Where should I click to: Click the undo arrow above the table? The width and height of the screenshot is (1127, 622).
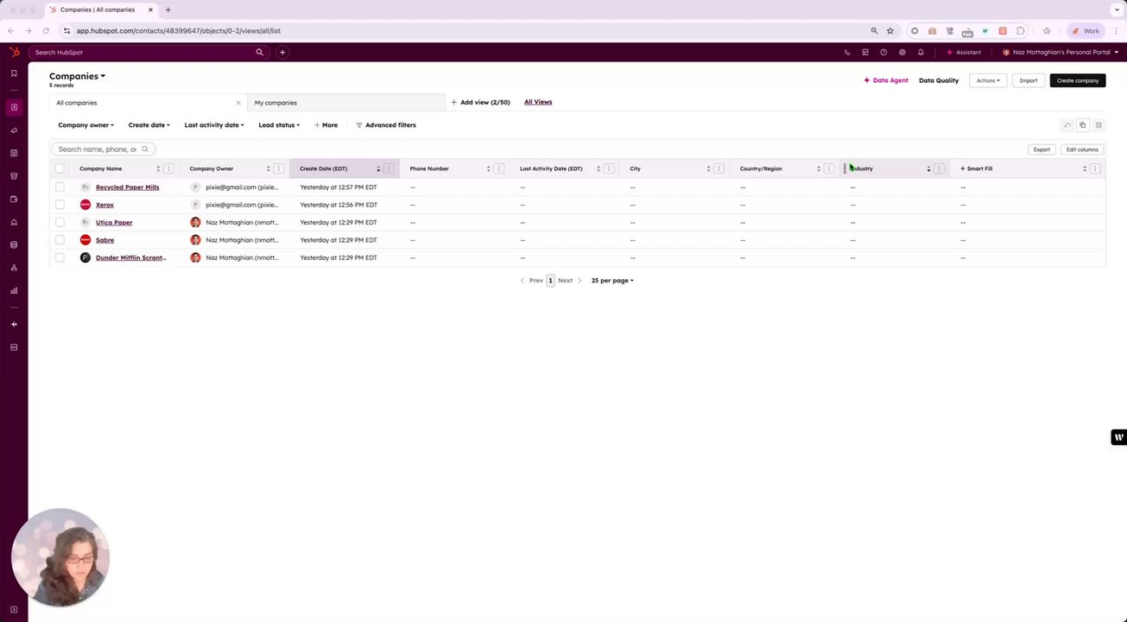1067,125
